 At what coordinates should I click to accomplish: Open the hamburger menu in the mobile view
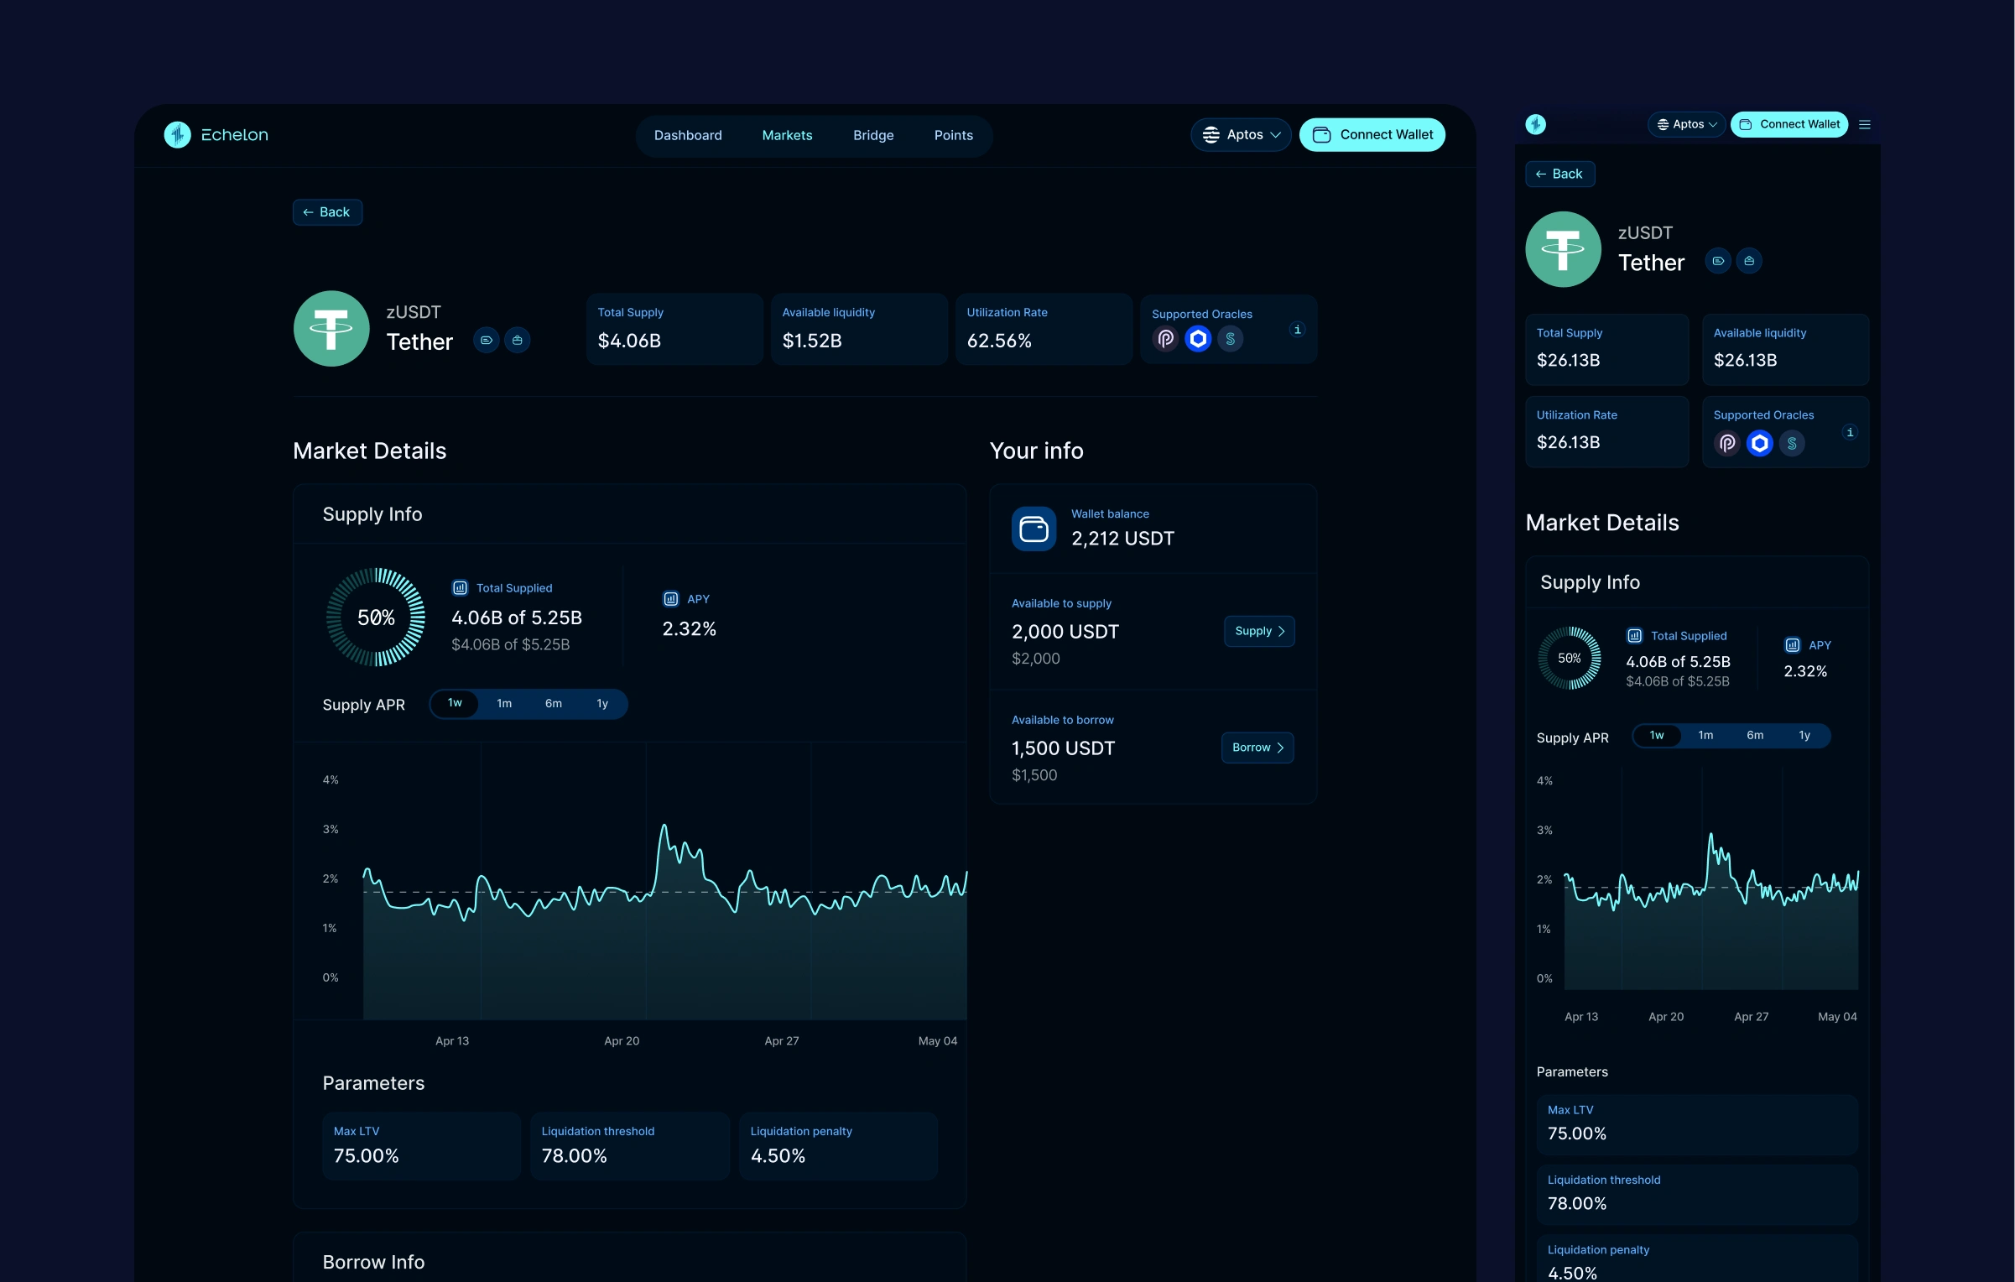[x=1865, y=125]
